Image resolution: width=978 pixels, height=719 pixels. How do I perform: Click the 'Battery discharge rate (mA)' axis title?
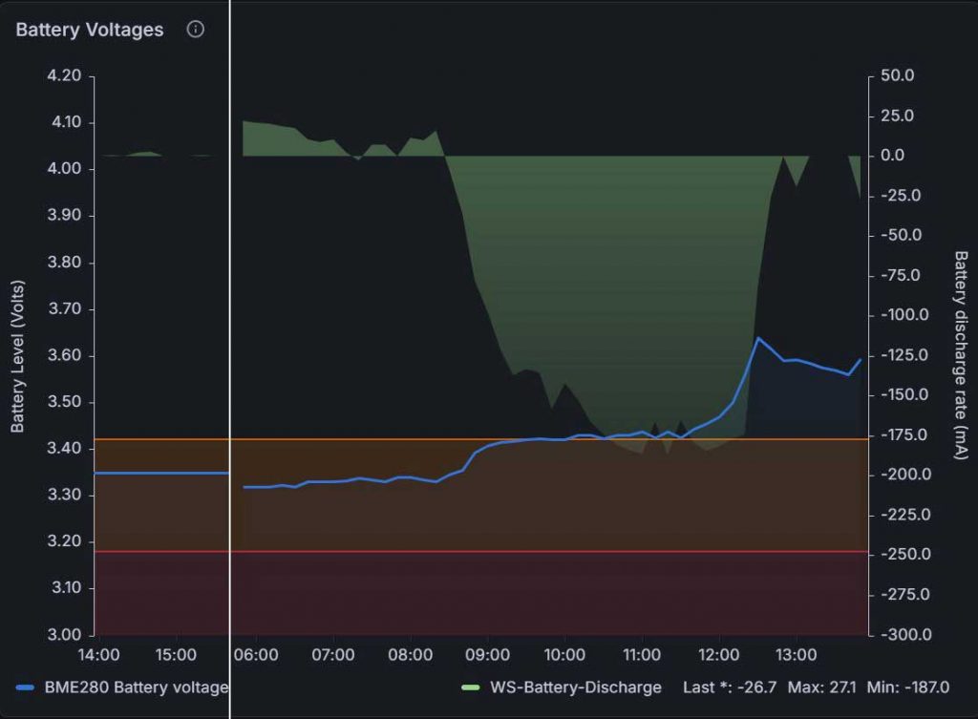coord(961,355)
